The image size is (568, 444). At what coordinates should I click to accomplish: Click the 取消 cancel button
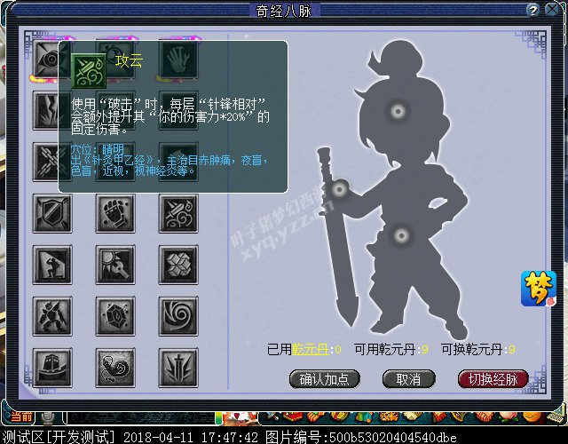pyautogui.click(x=408, y=379)
